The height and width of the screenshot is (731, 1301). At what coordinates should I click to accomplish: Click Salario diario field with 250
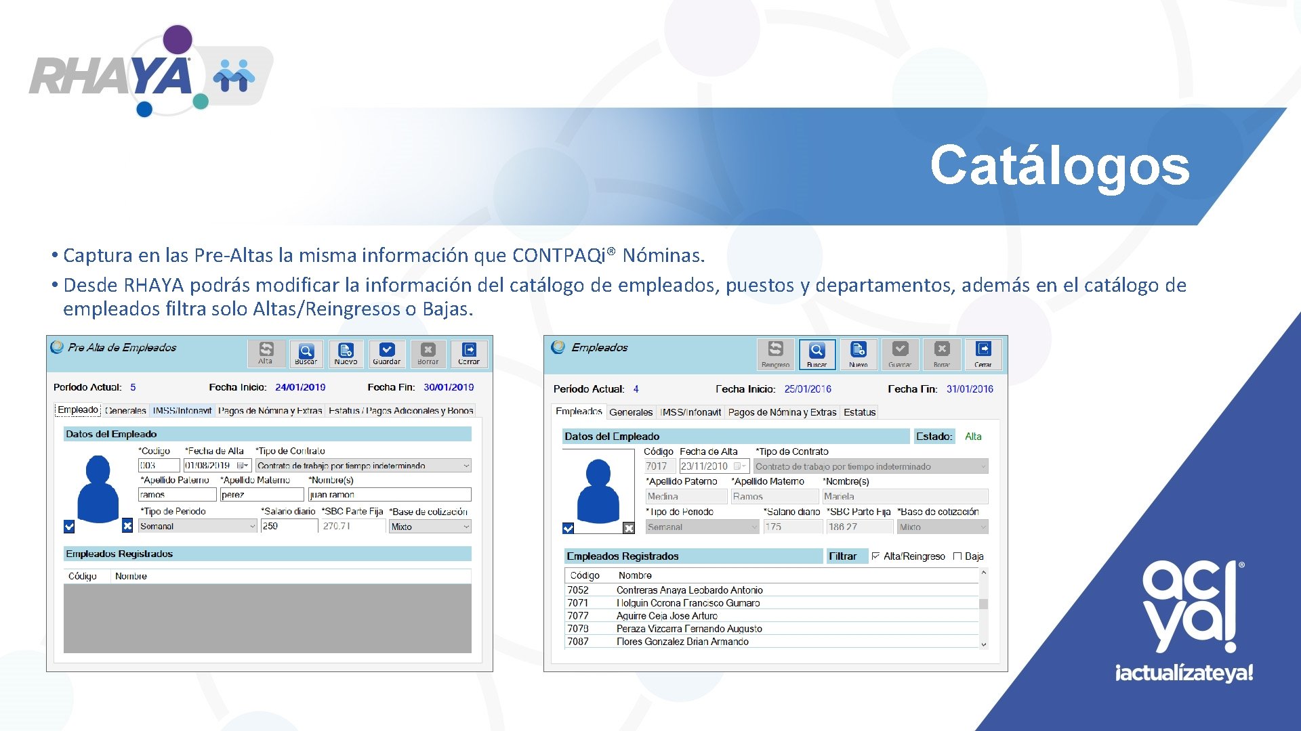point(289,526)
